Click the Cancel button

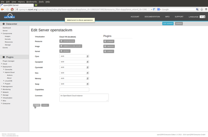[x=45, y=105]
